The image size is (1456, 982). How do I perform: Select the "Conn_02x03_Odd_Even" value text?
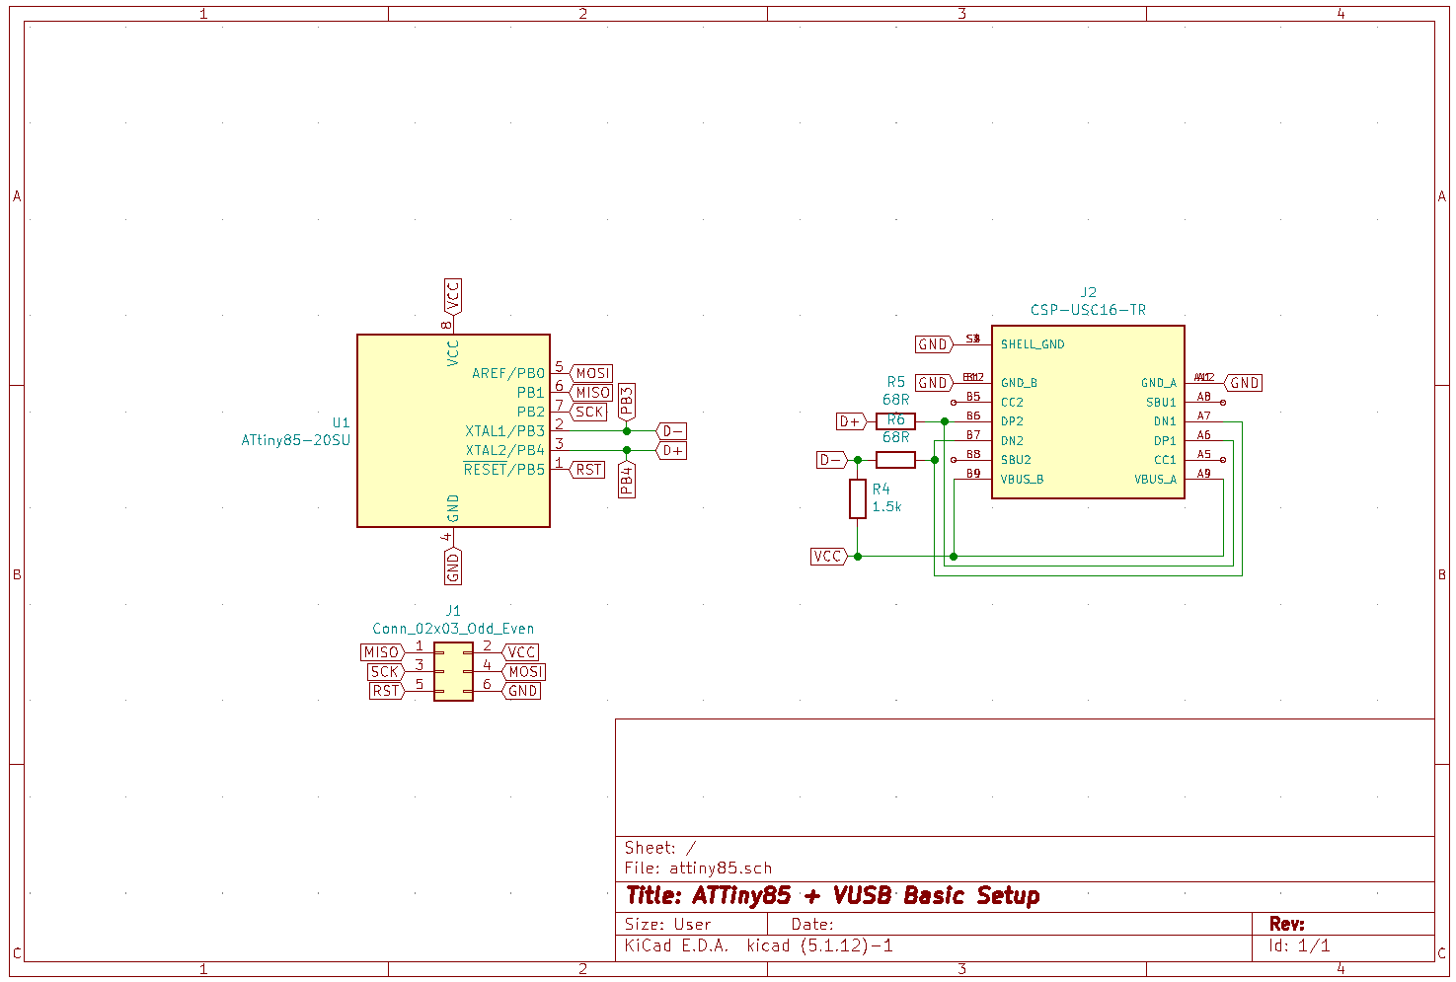pos(453,628)
